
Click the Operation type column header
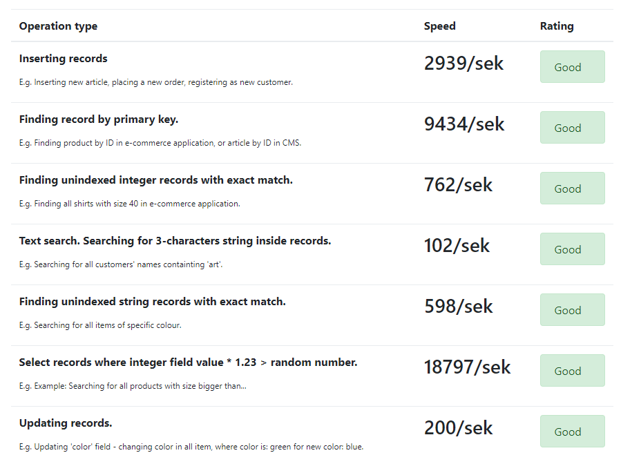[58, 26]
